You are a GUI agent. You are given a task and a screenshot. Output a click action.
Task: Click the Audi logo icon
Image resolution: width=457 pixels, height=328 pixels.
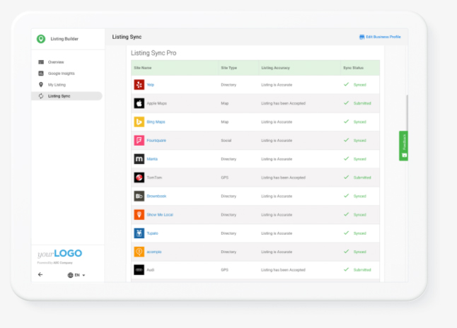[x=139, y=270]
